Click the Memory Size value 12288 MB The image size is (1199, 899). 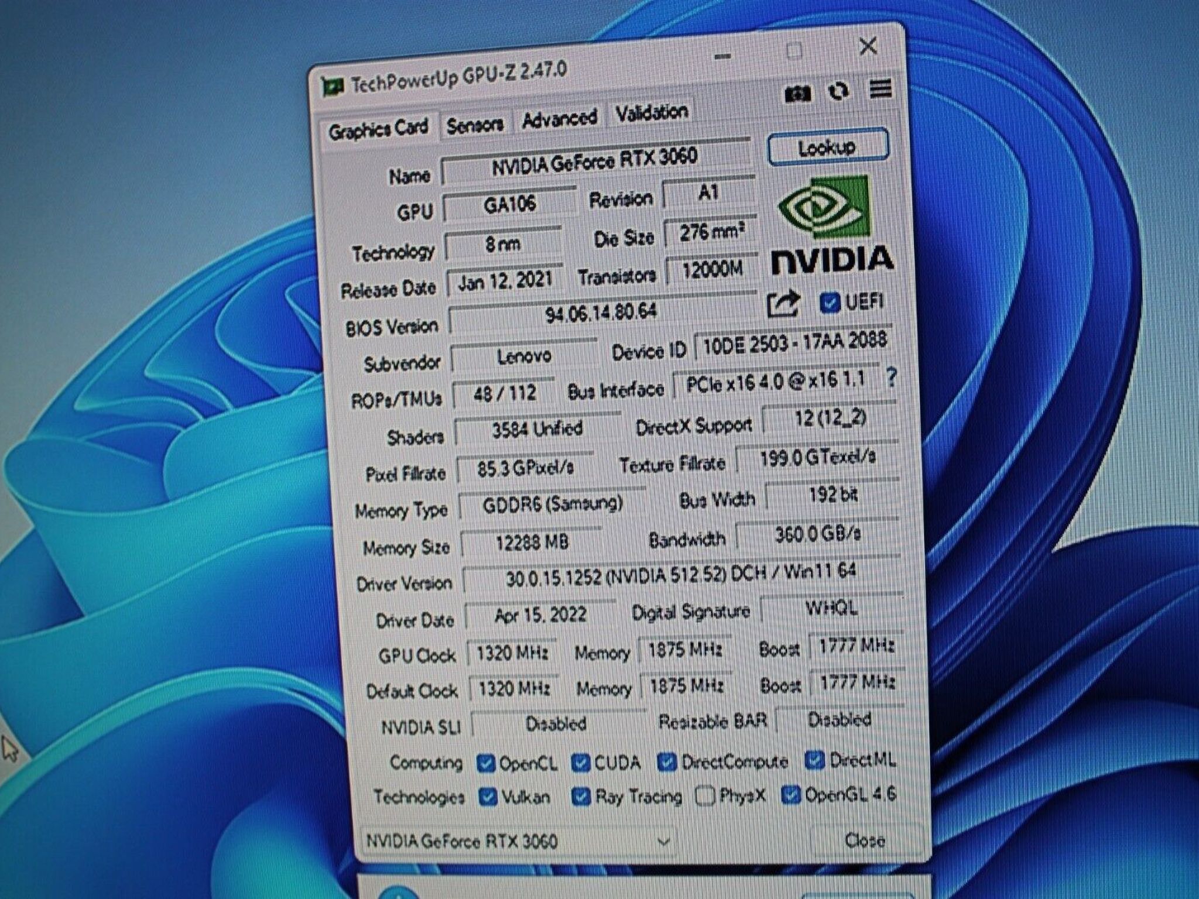(532, 542)
